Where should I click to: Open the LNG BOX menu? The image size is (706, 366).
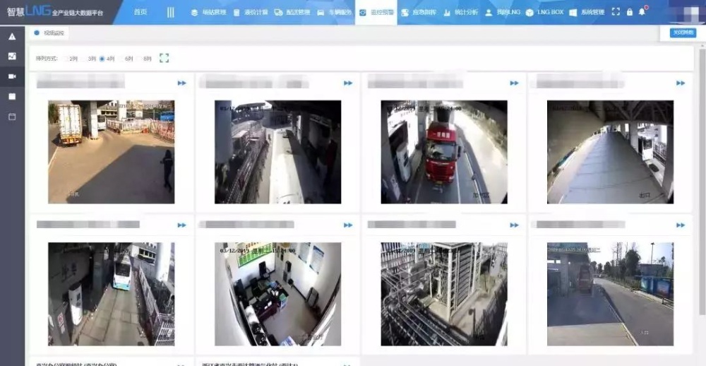[545, 13]
